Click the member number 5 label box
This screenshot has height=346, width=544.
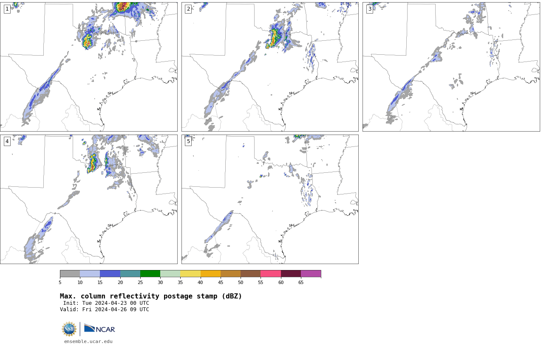tap(188, 141)
